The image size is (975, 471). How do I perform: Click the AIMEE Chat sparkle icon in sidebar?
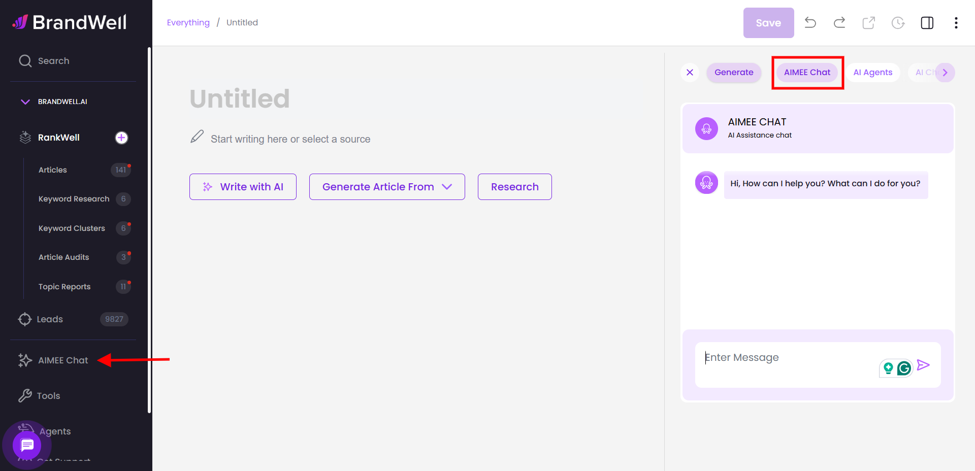25,360
